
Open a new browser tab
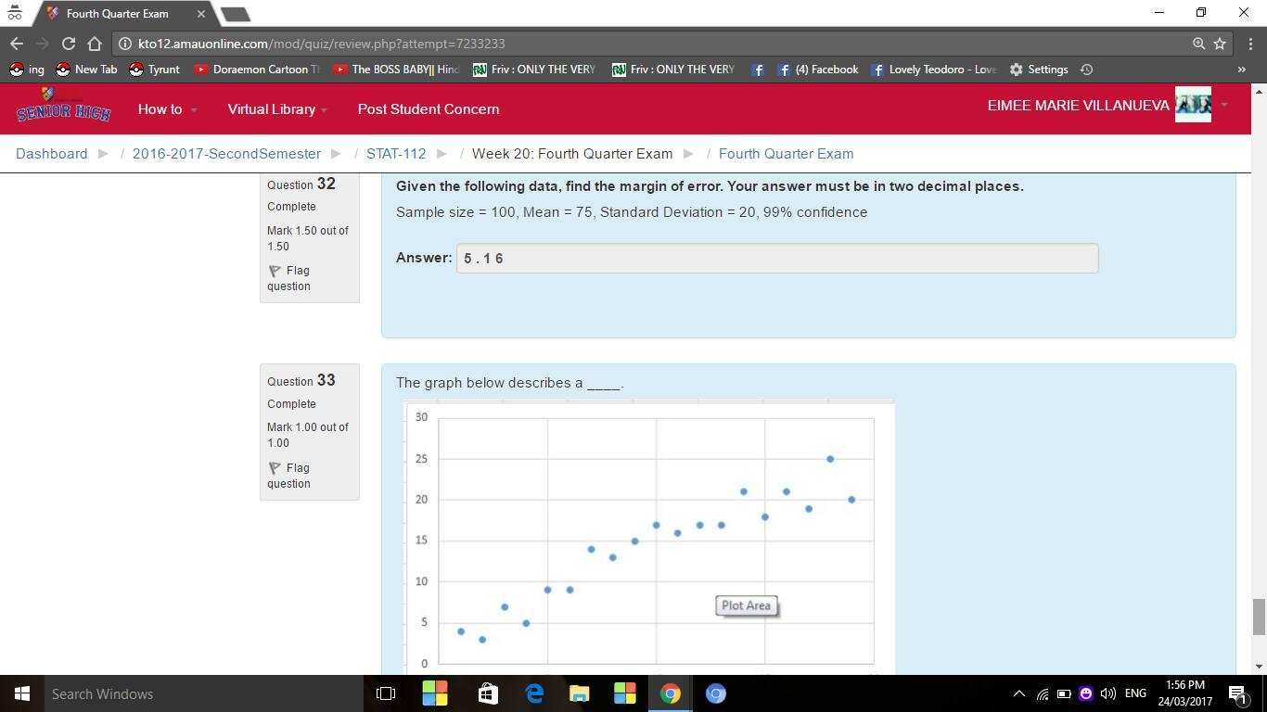click(236, 14)
